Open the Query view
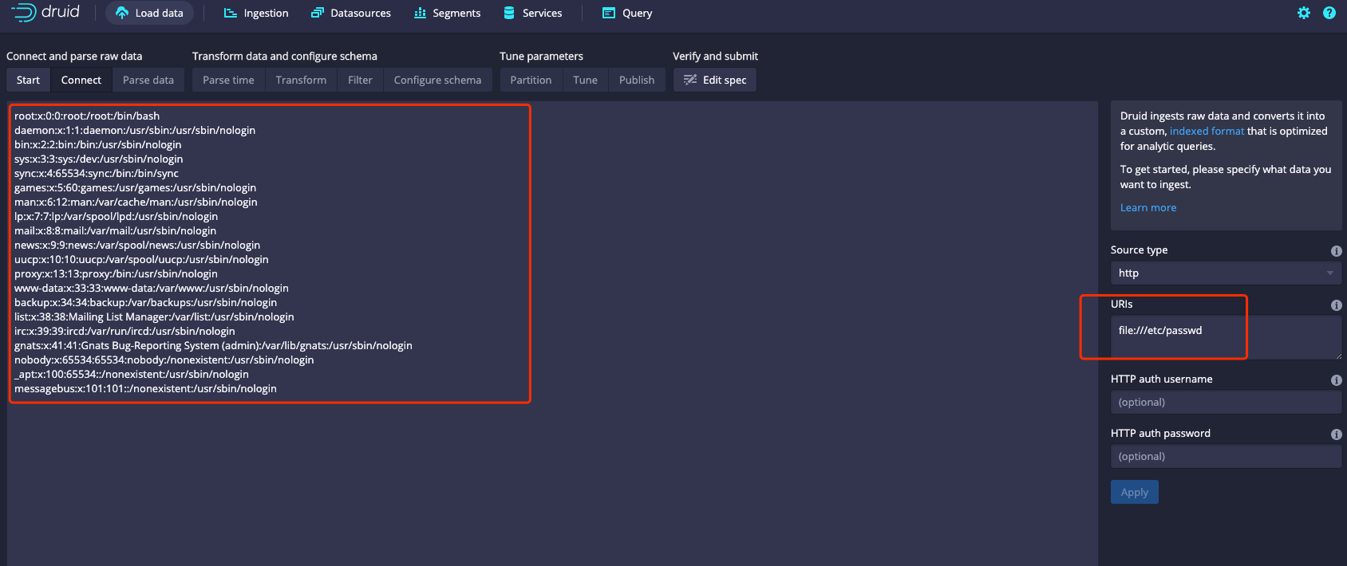This screenshot has width=1347, height=566. 627,13
